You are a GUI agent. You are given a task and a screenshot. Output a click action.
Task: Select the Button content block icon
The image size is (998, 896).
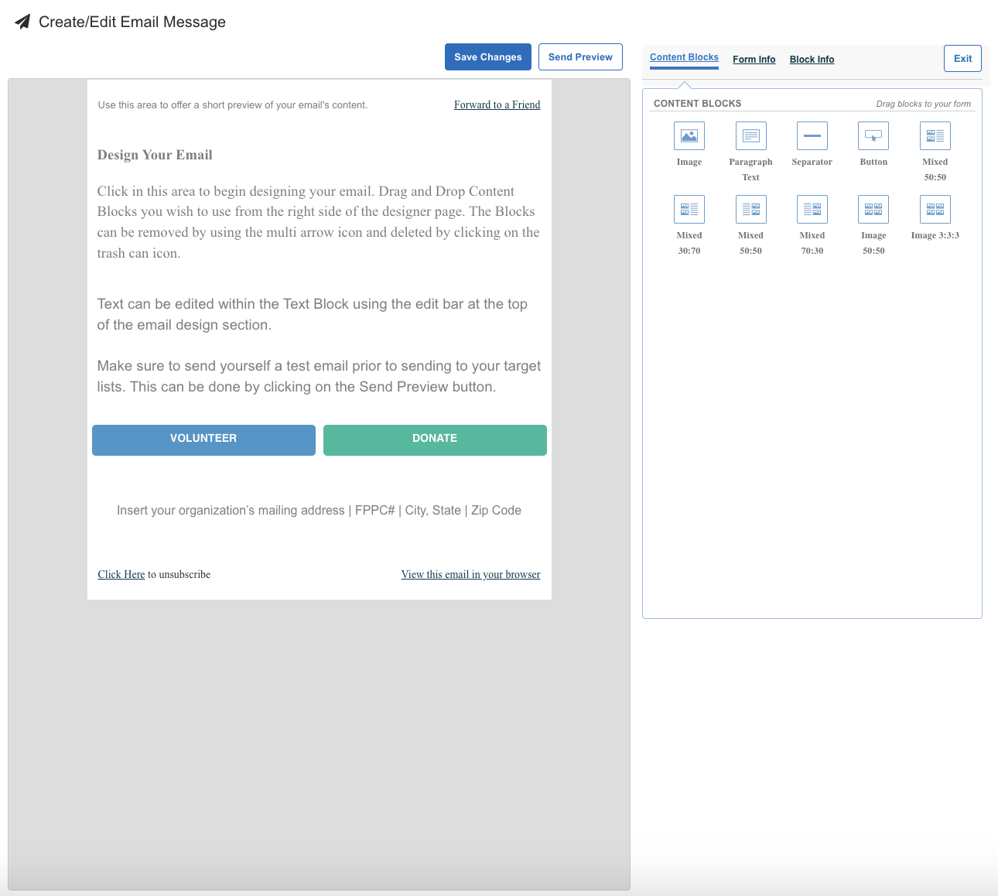[873, 135]
